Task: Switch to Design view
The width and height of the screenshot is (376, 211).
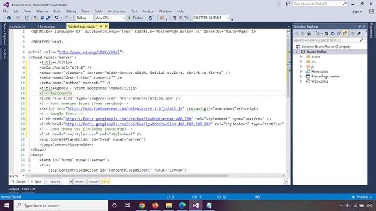Action: pyautogui.click(x=19, y=182)
